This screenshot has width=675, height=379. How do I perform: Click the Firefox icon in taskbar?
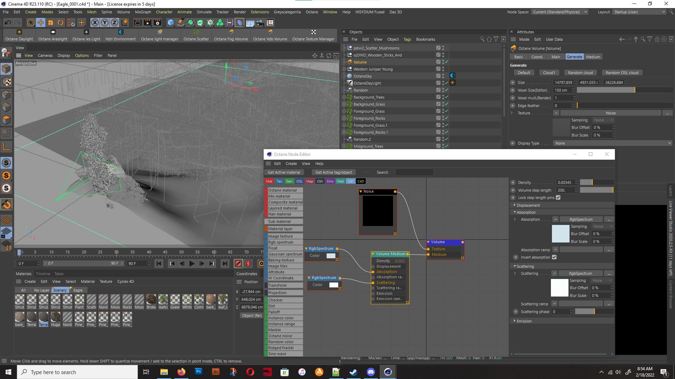181,372
